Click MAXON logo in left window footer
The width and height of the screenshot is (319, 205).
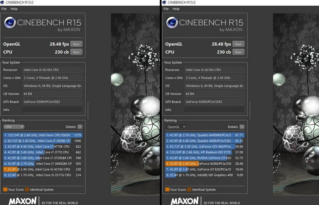23,201
